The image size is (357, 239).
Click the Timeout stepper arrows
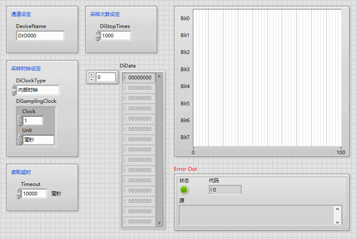[x=19, y=193]
